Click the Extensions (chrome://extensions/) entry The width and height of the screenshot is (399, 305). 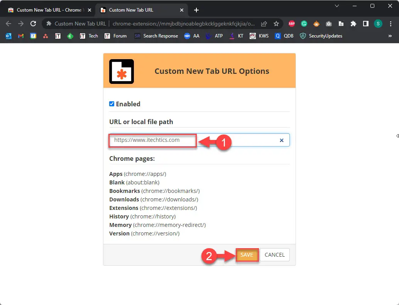[x=153, y=208]
